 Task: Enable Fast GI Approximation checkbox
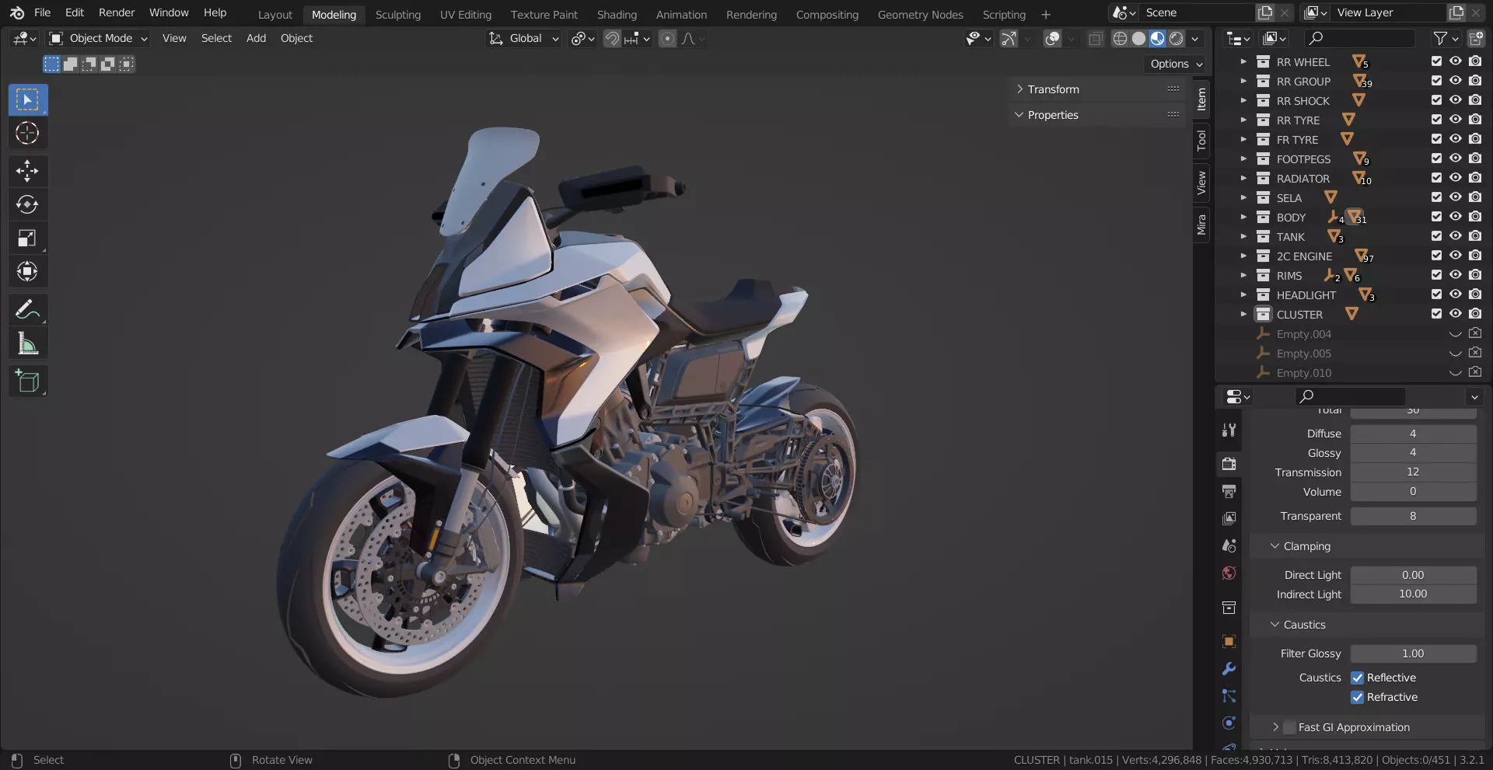(1290, 727)
